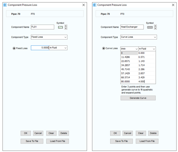
Task: Click the app icon in left dialog title bar
Action: pos(5,5)
